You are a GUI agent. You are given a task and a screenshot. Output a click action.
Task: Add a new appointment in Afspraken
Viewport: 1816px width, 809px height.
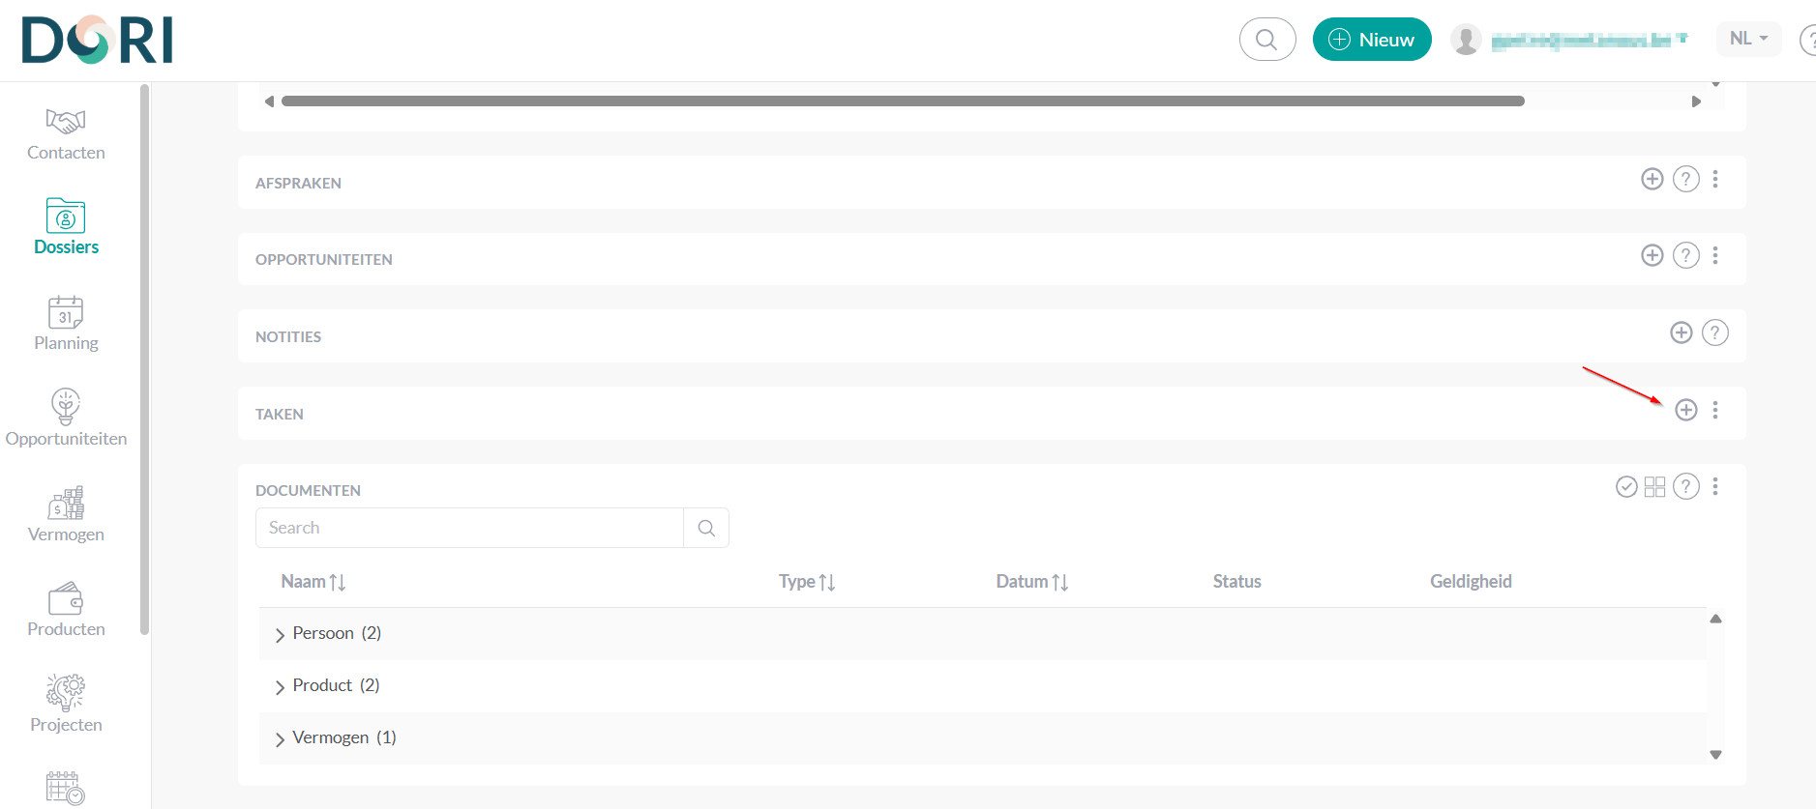click(x=1652, y=179)
